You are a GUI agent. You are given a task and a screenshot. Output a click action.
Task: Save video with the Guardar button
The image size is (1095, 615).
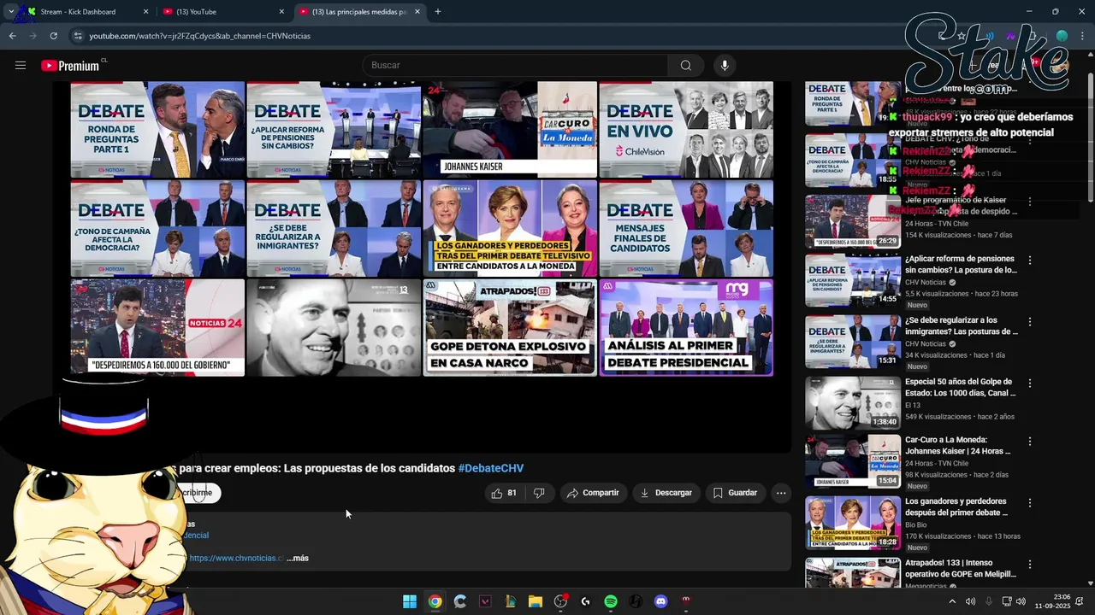[735, 493]
